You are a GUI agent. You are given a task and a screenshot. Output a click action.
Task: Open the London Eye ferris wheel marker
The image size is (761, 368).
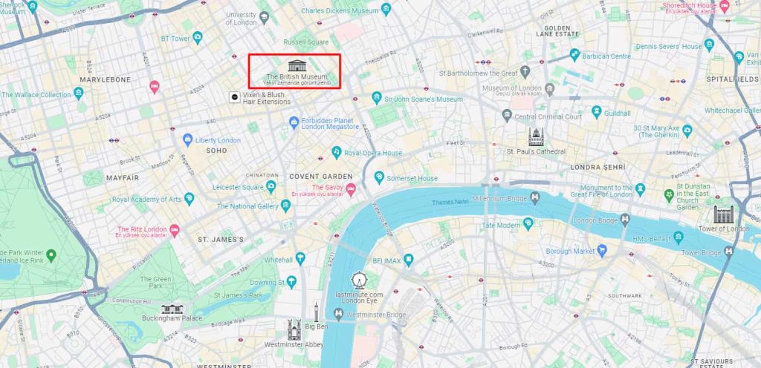click(x=359, y=280)
